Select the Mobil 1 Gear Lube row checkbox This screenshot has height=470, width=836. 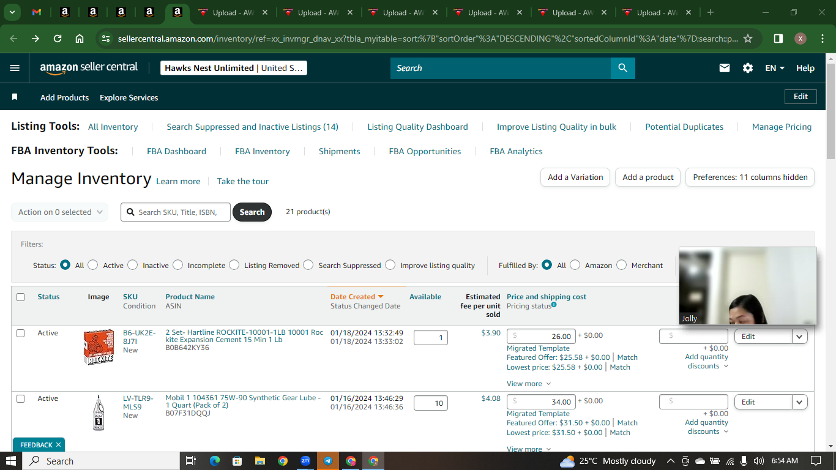[x=21, y=398]
